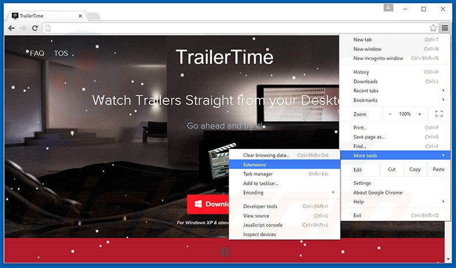Open Developer tools from submenu

(285, 206)
